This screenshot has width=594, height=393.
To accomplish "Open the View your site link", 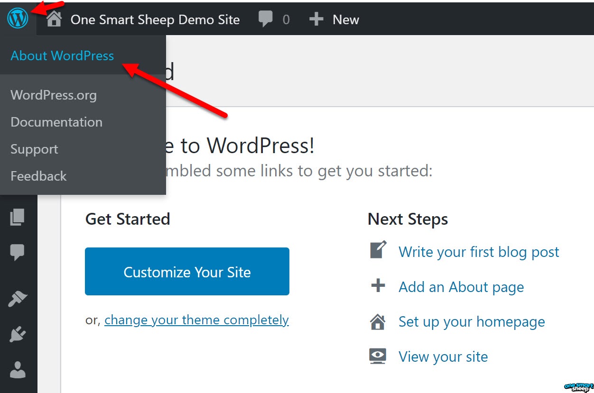I will click(x=443, y=356).
